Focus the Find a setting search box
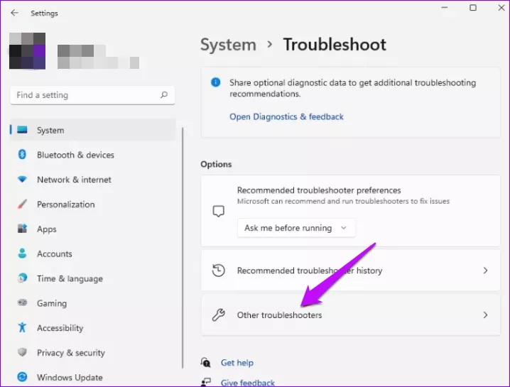This screenshot has height=387, width=510. pyautogui.click(x=93, y=95)
